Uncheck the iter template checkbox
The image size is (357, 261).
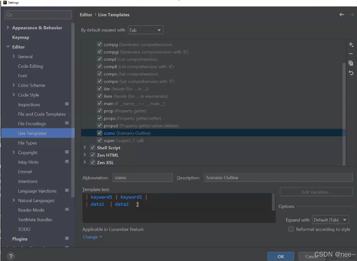[x=99, y=89]
